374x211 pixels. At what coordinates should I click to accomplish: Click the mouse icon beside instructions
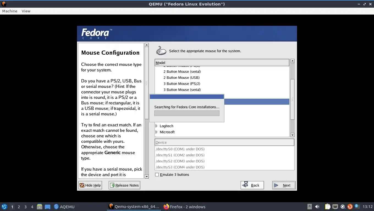(x=161, y=51)
